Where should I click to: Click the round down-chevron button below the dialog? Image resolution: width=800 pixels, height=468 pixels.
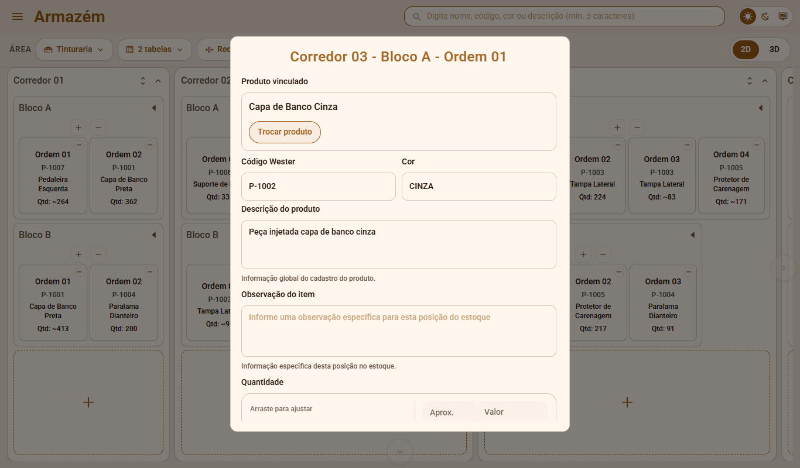point(401,452)
